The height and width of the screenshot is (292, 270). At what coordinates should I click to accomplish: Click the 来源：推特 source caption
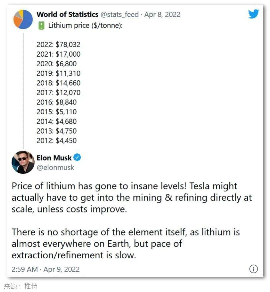(21, 286)
